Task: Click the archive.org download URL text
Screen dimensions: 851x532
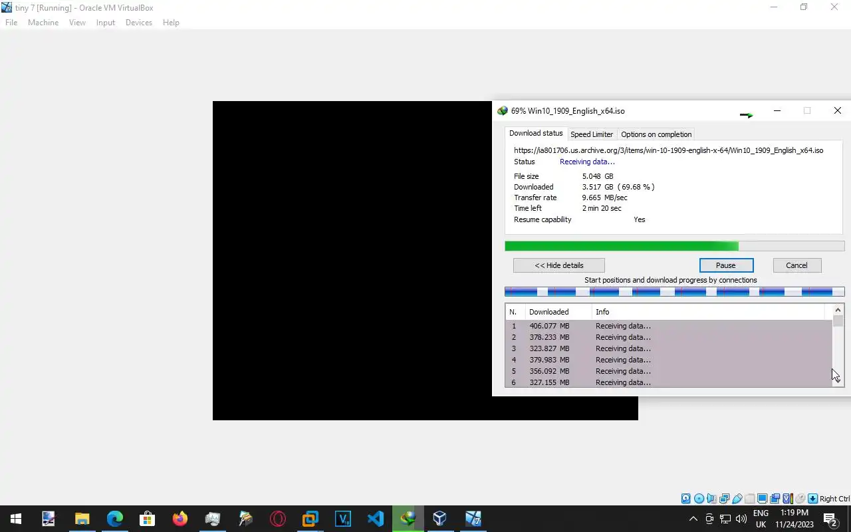Action: pos(668,150)
